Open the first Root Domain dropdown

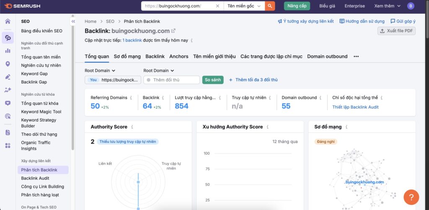click(x=100, y=71)
